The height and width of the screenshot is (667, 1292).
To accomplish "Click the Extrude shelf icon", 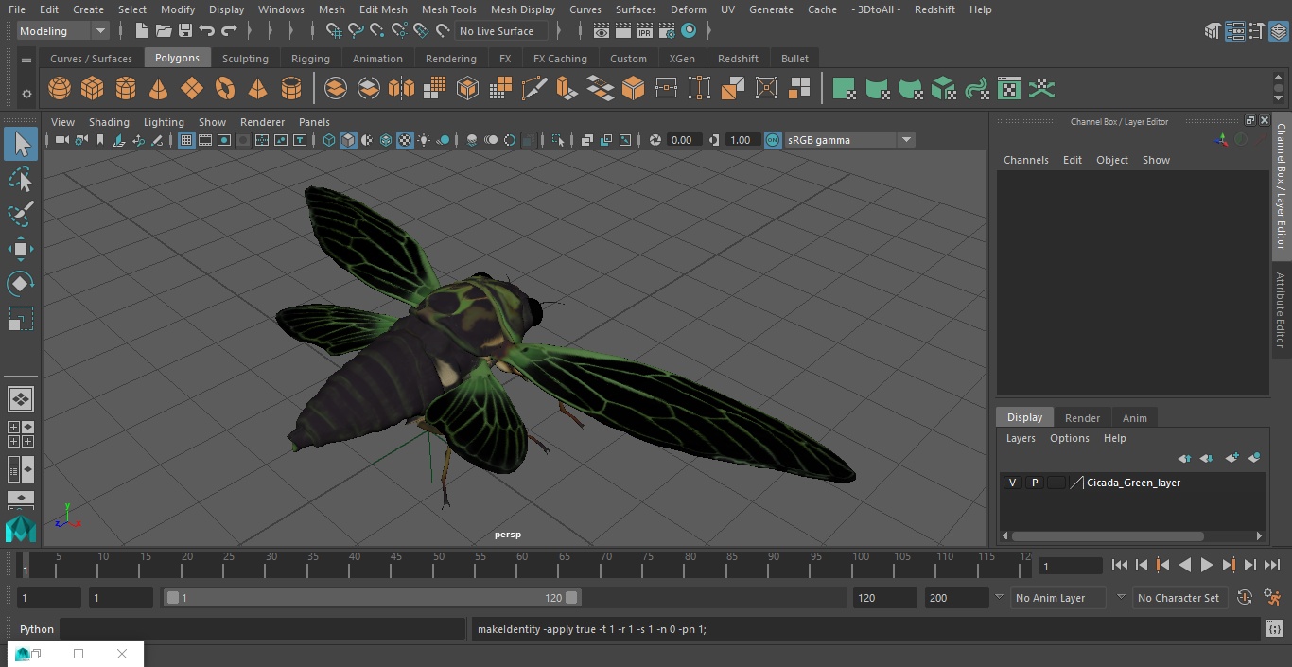I will [x=567, y=89].
